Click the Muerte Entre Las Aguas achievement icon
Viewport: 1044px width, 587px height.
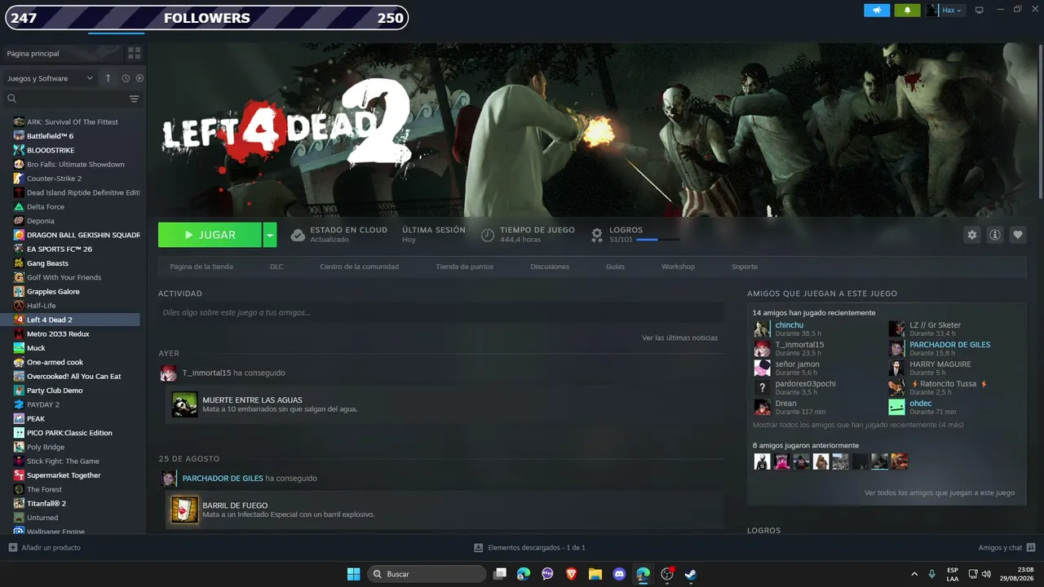(x=185, y=404)
